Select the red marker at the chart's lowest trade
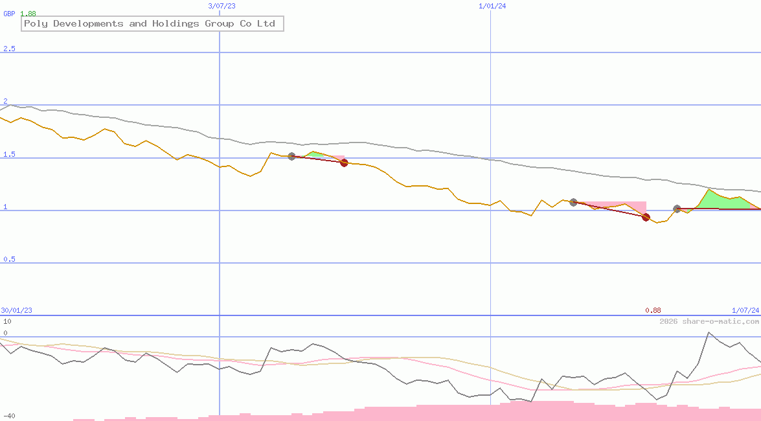This screenshot has height=421, width=761. click(x=646, y=217)
